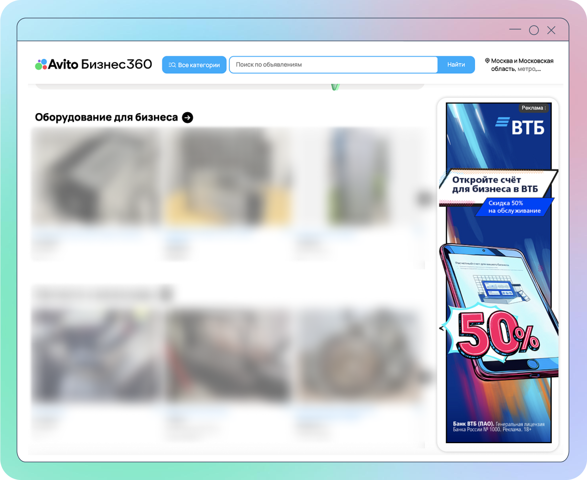Open the Бизнес 360 home link
Image resolution: width=587 pixels, height=480 pixels.
pyautogui.click(x=116, y=64)
